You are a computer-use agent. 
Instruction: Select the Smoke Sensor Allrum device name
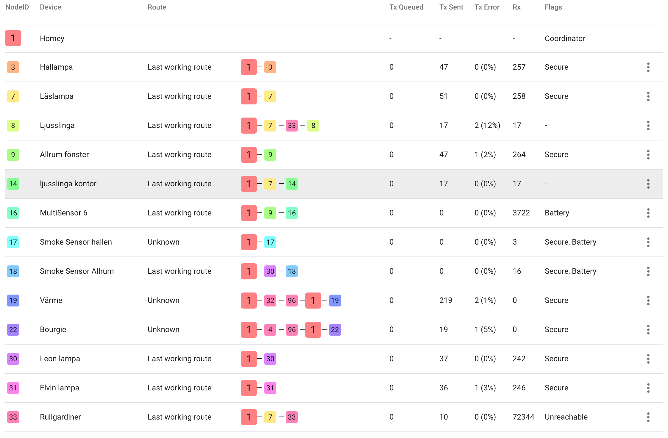[x=77, y=271]
